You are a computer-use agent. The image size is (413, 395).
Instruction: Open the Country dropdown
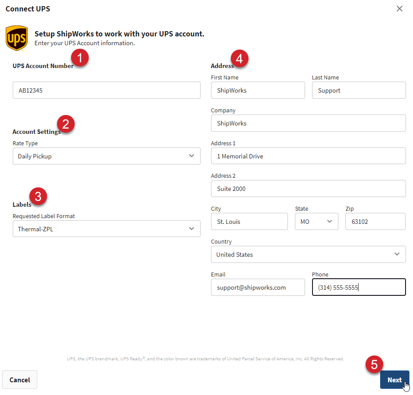pyautogui.click(x=308, y=255)
